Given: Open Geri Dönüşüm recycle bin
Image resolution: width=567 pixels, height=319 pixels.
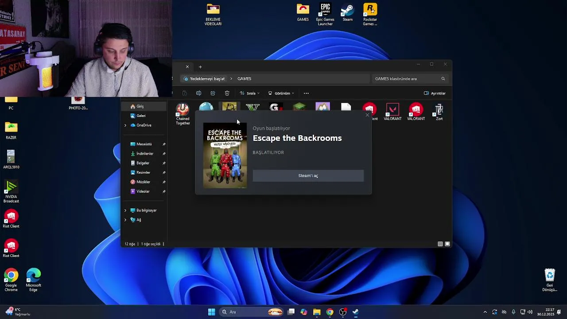Looking at the screenshot, I should pyautogui.click(x=550, y=280).
